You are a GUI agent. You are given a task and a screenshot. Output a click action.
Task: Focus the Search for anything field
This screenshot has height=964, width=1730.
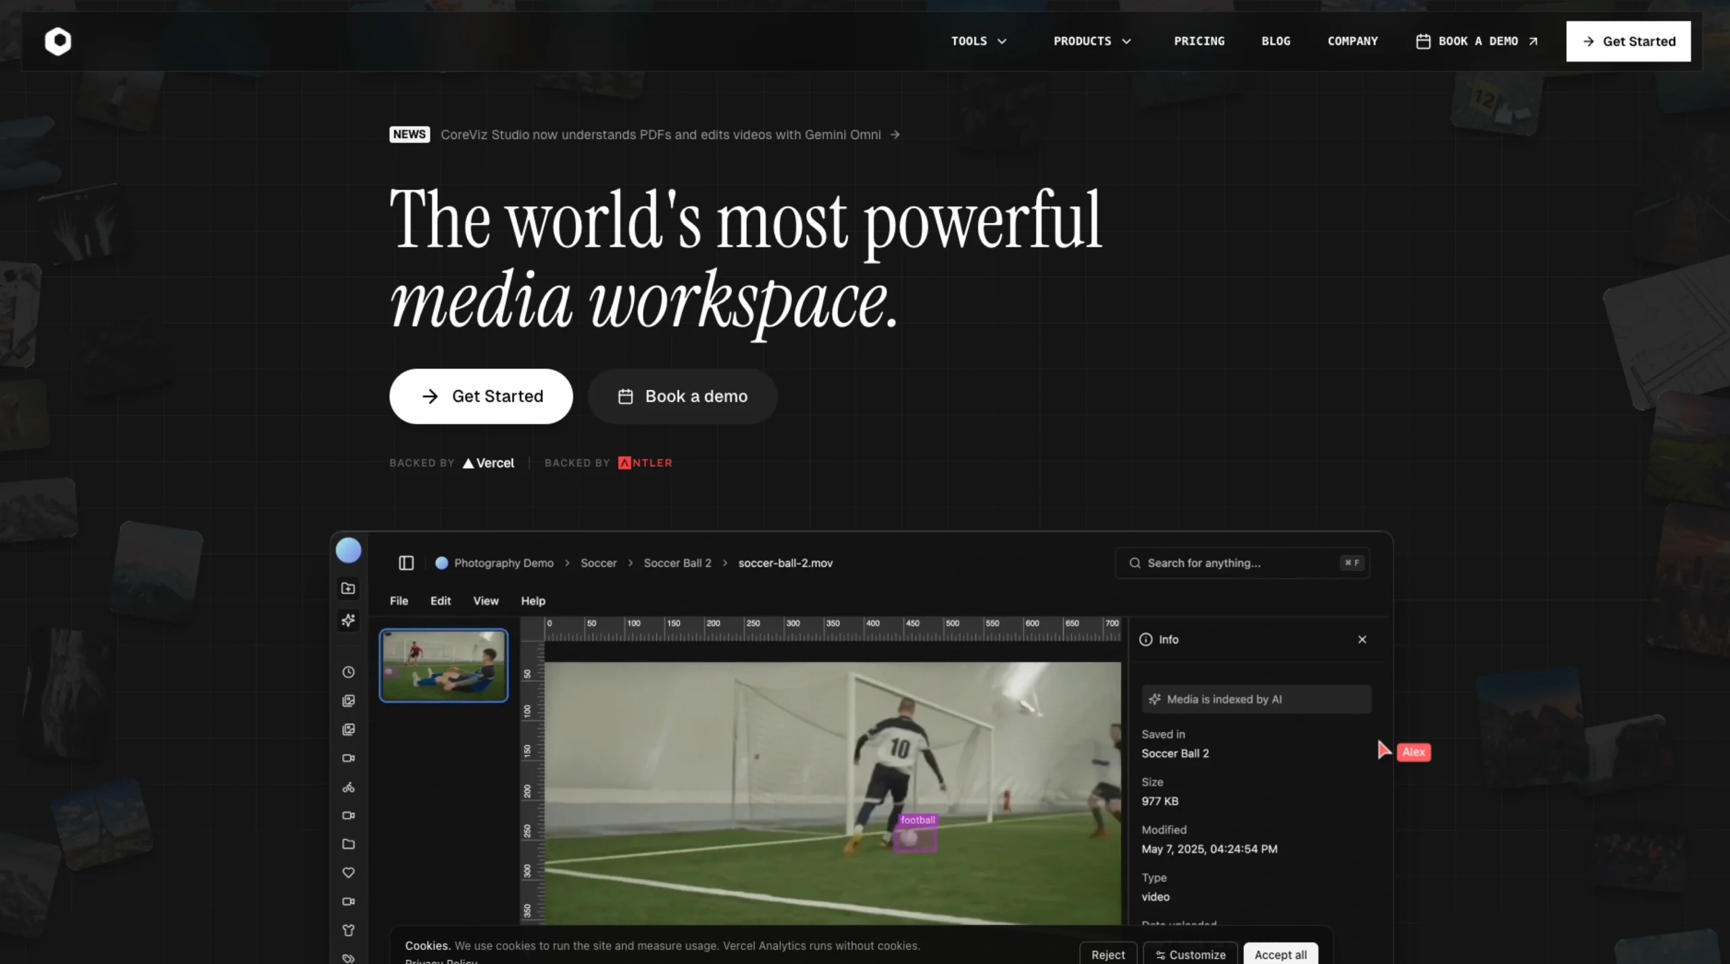(x=1242, y=563)
